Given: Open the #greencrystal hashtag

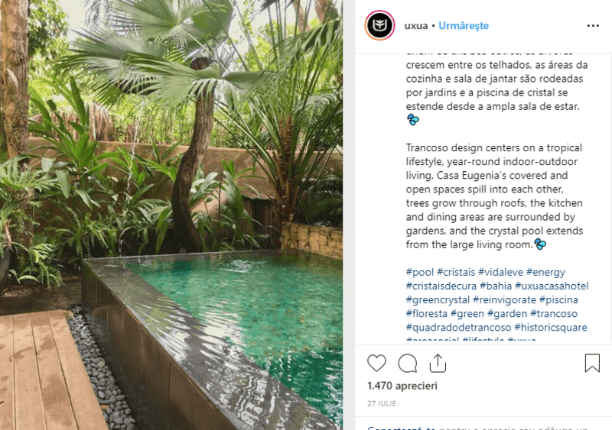Looking at the screenshot, I should pyautogui.click(x=438, y=300).
